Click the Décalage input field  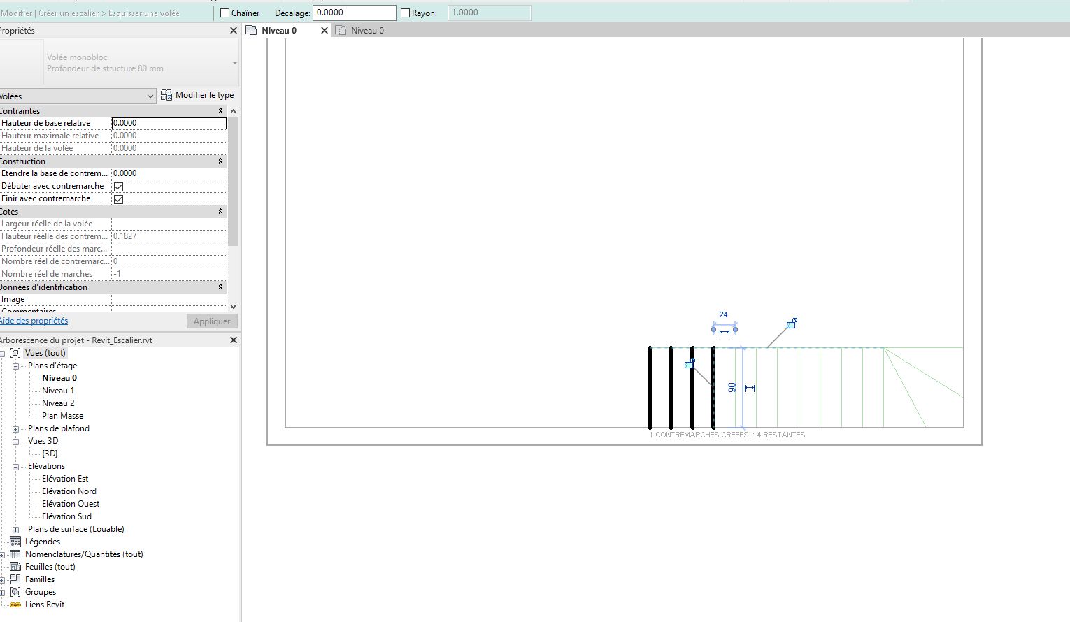click(x=354, y=13)
